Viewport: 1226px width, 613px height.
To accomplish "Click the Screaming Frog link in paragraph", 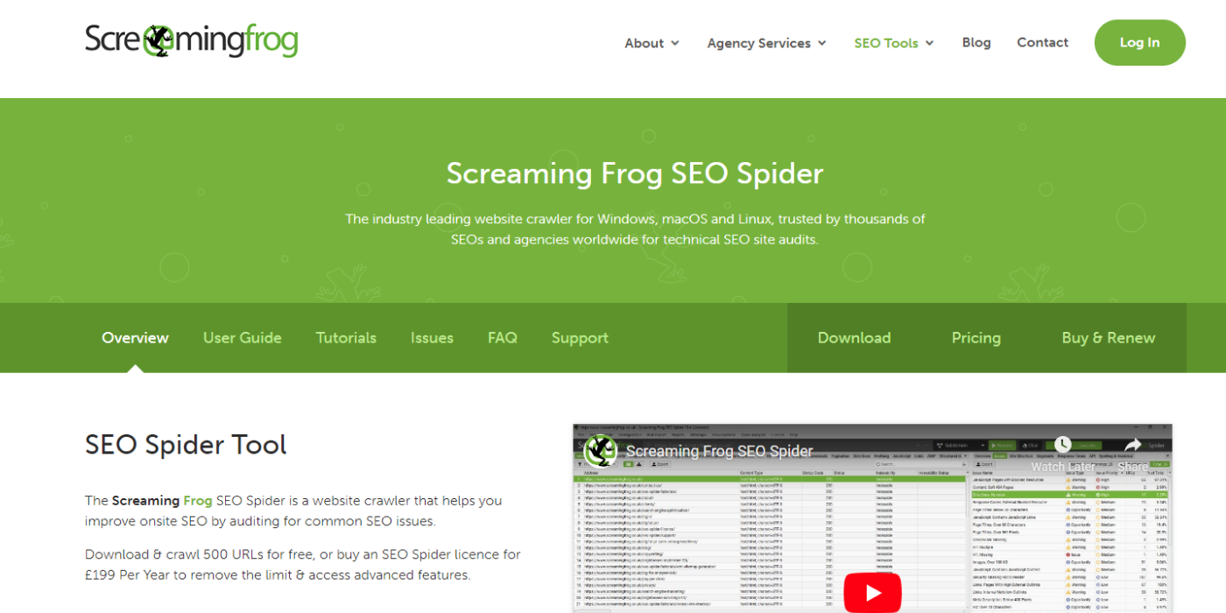I will click(162, 501).
